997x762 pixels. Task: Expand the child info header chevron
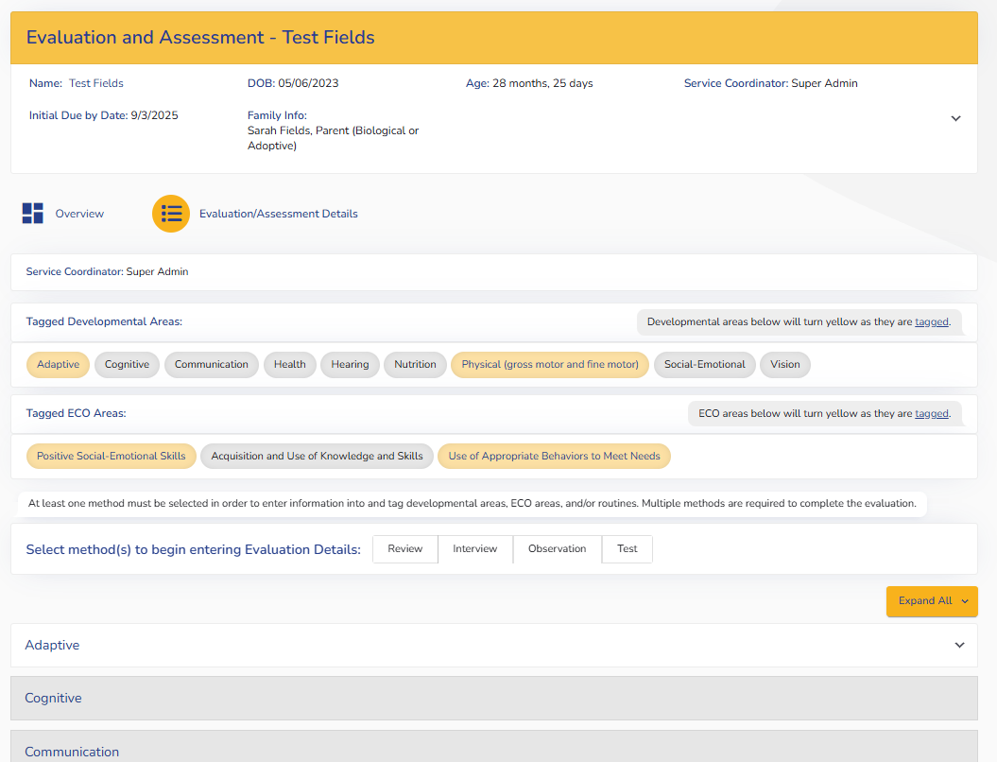[955, 118]
